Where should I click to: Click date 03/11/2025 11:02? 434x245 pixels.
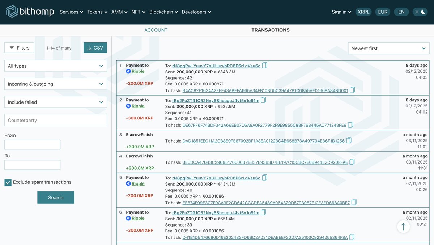(417, 144)
